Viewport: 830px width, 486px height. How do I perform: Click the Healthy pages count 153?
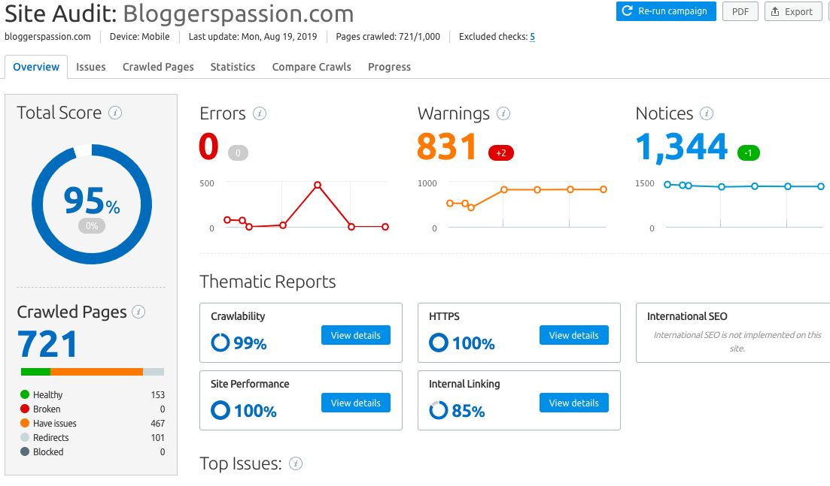click(x=158, y=394)
